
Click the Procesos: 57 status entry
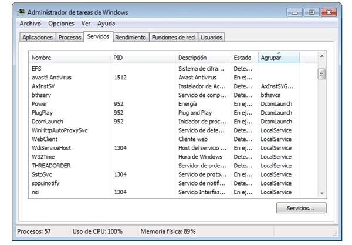(x=34, y=231)
